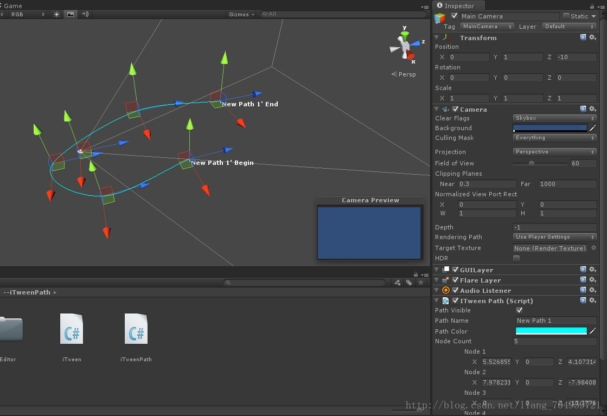Toggle Main Camera active checkbox

tap(455, 16)
